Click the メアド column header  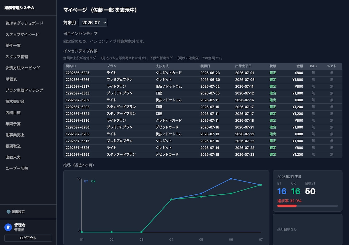332,66
